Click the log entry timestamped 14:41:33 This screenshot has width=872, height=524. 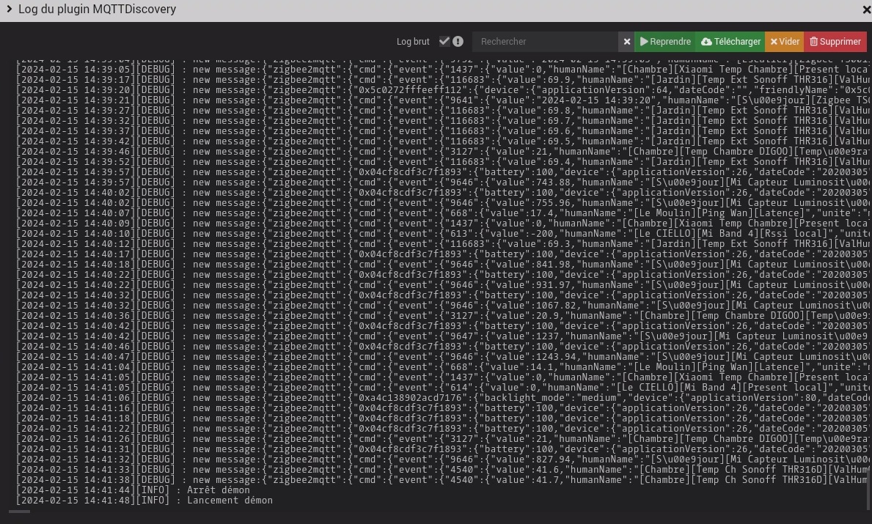coord(442,470)
